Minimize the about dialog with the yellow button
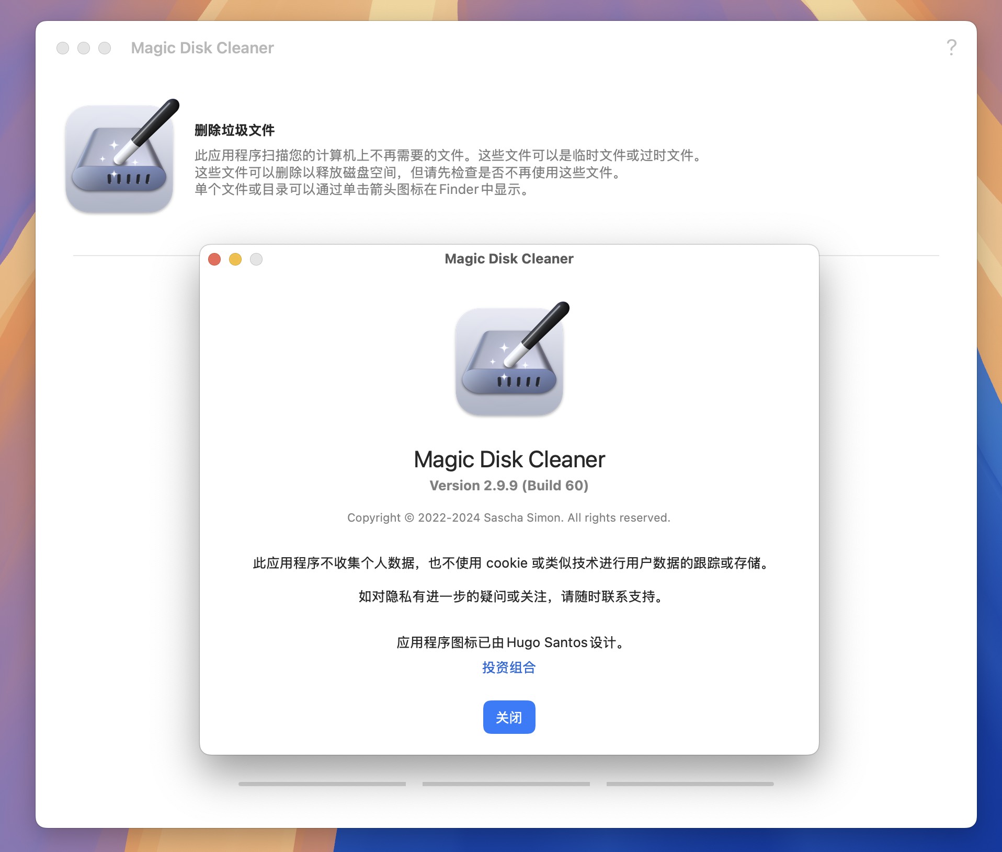 [235, 259]
